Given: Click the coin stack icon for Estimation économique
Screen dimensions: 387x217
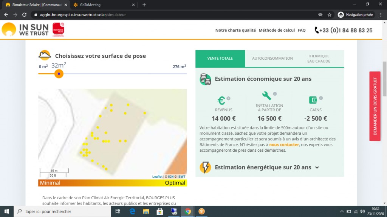Looking at the screenshot, I should (x=205, y=79).
